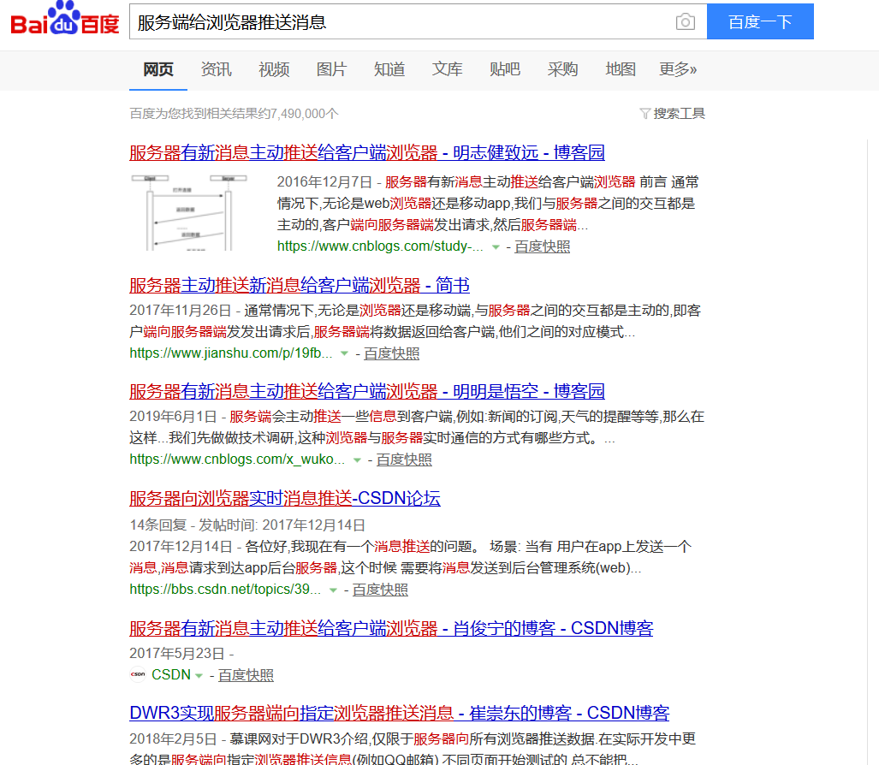Open result titled 肖俊宁的博客 - CSDN博客
This screenshot has width=879, height=765.
(x=391, y=628)
